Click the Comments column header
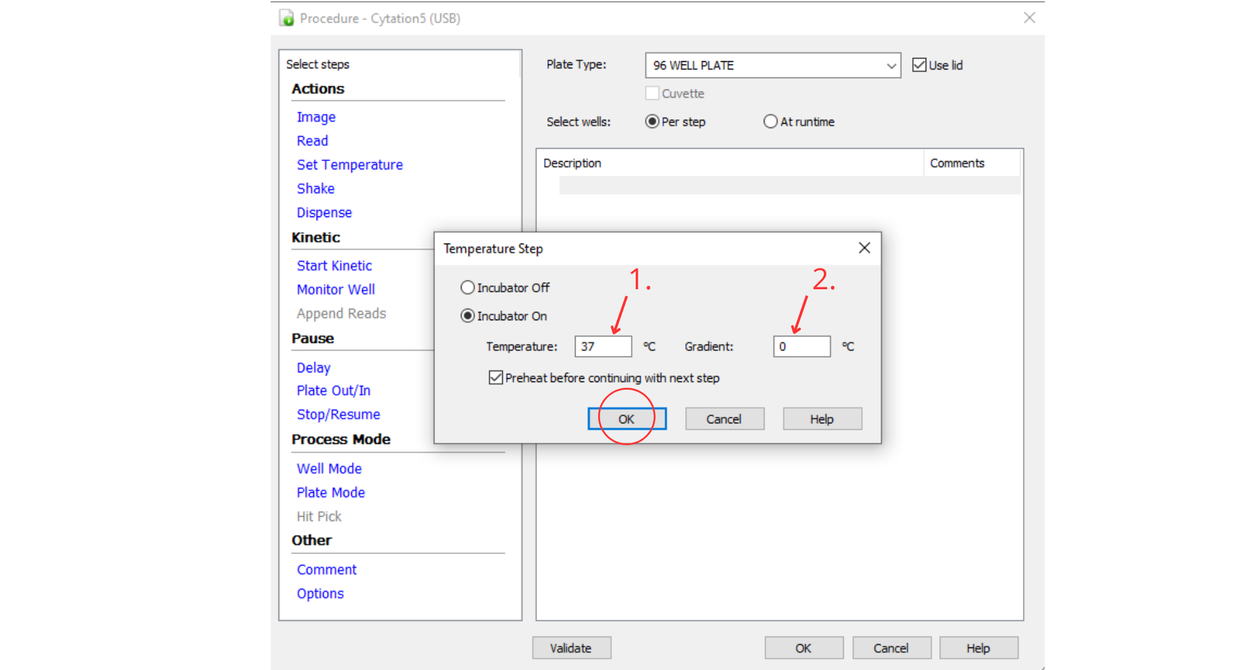 [972, 164]
